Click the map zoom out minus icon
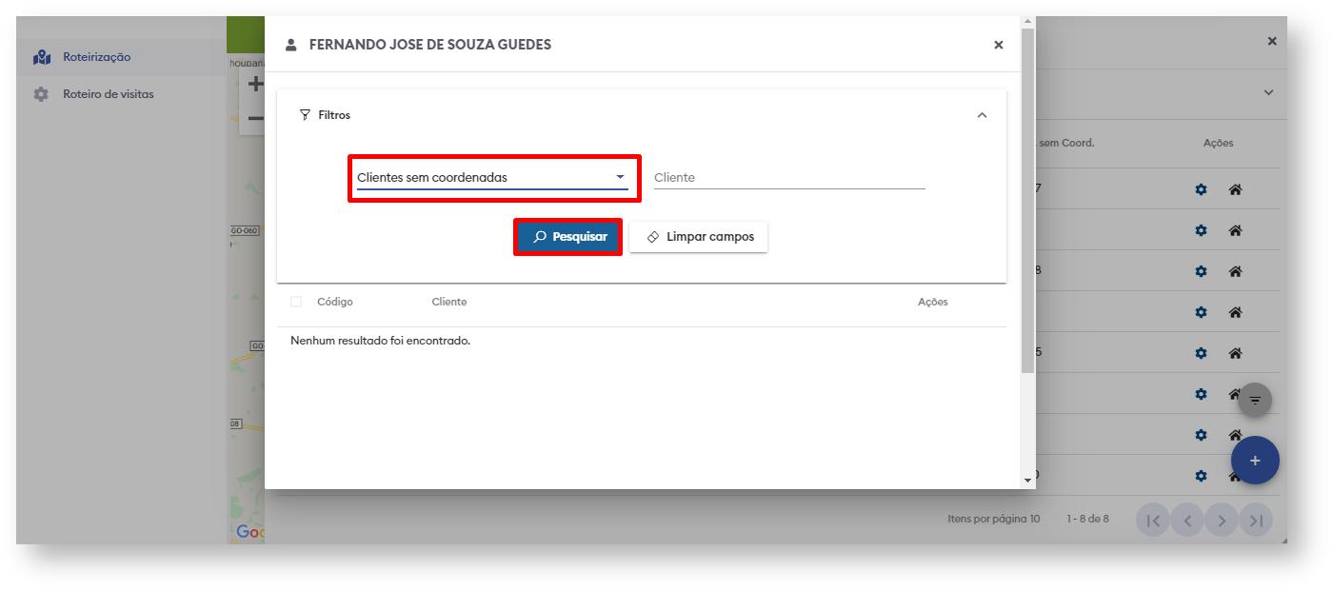 coord(254,119)
